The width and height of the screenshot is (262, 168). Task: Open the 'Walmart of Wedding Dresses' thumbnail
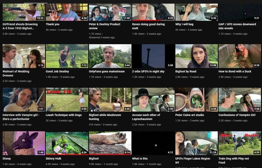24,56
